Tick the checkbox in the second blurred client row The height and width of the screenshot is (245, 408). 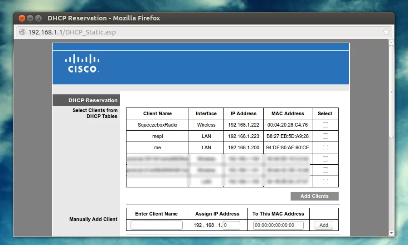click(x=325, y=170)
